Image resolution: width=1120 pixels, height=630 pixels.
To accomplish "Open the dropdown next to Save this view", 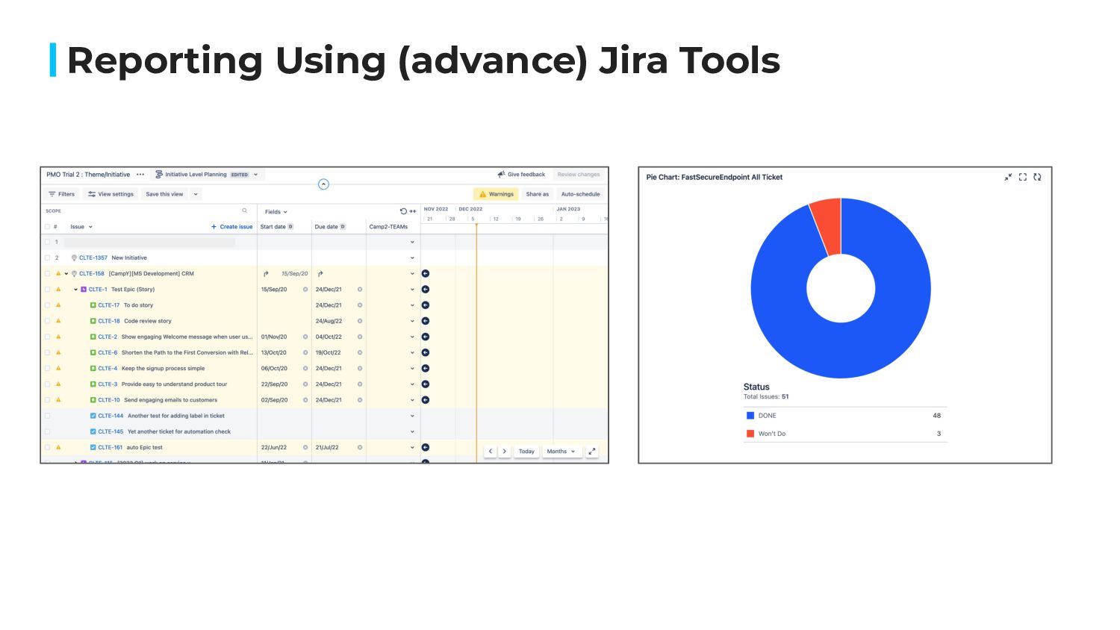I will pyautogui.click(x=196, y=194).
